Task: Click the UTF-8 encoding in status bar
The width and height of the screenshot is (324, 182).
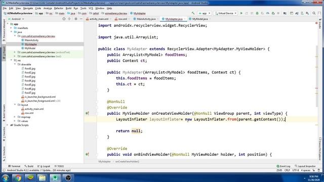Action: coord(296,170)
